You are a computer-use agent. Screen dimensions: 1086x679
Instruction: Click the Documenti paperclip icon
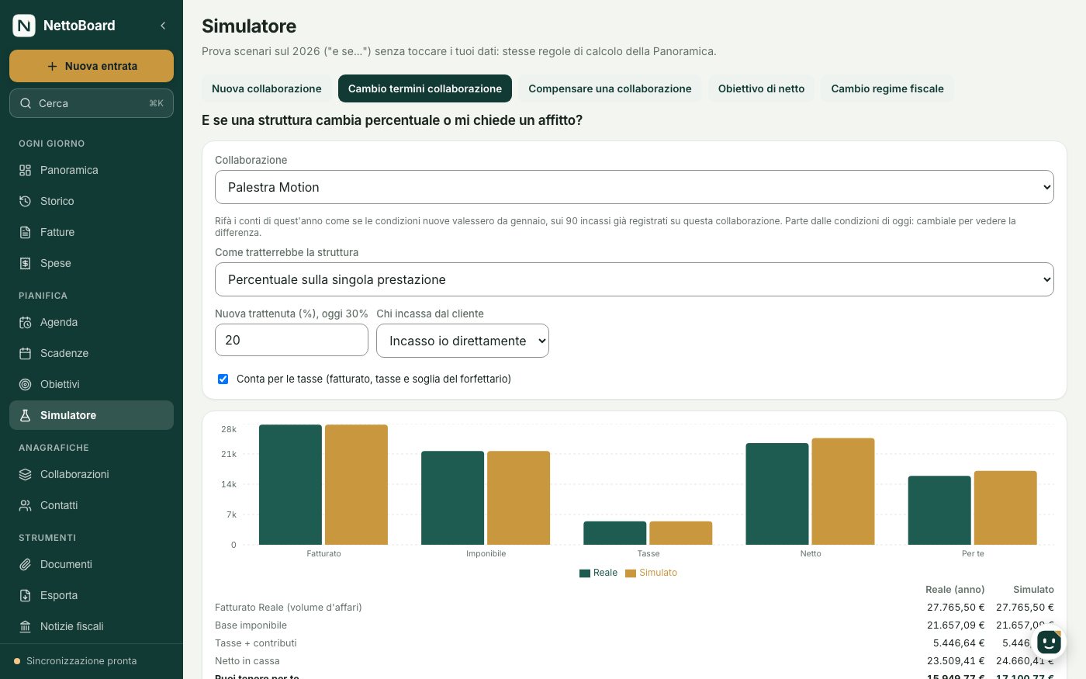click(x=25, y=564)
